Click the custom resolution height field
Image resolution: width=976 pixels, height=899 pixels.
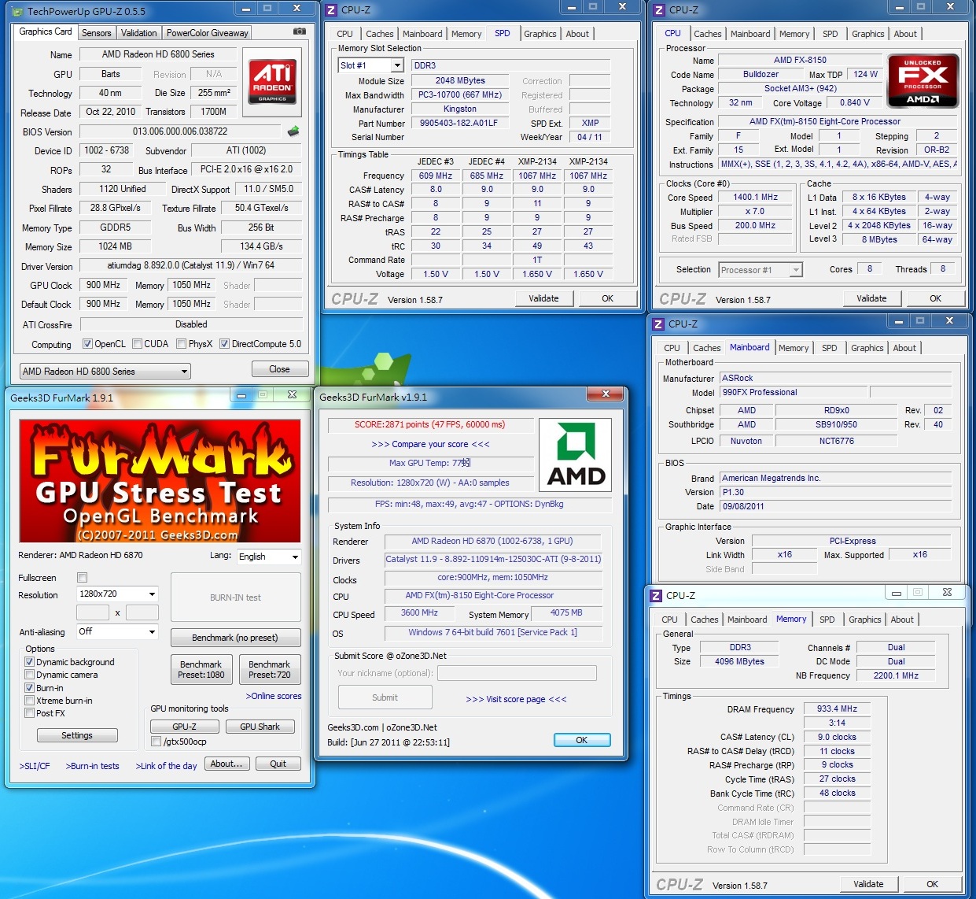point(142,612)
